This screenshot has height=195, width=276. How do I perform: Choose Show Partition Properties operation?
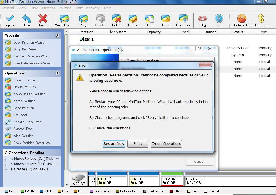[x=31, y=143]
